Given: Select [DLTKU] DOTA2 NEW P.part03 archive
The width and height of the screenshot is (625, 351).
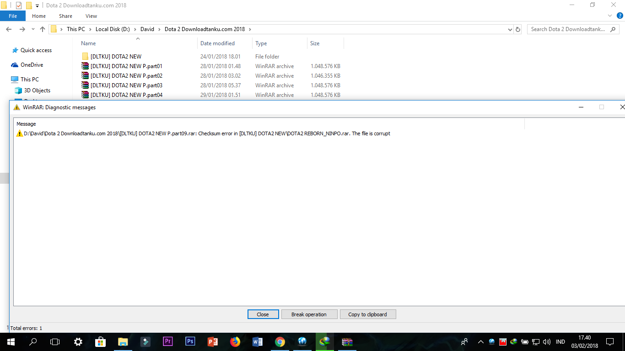Looking at the screenshot, I should [126, 85].
